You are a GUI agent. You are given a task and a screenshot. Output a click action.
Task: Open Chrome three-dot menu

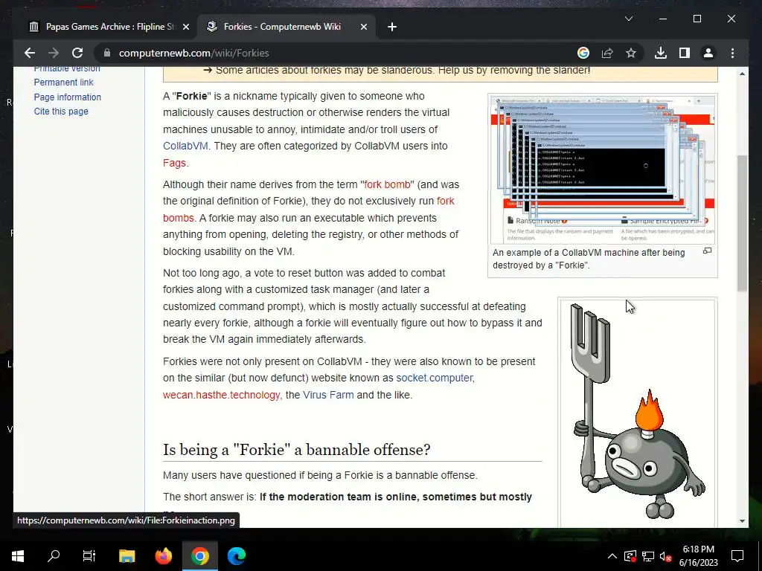pos(732,53)
